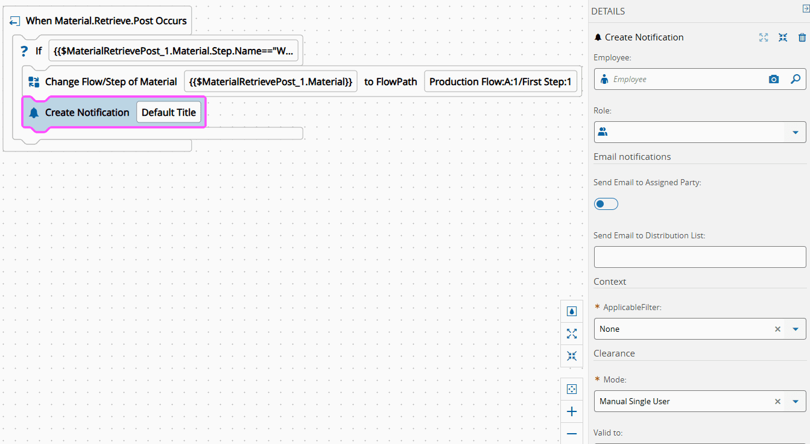Click the group icon in the Role field

603,132
